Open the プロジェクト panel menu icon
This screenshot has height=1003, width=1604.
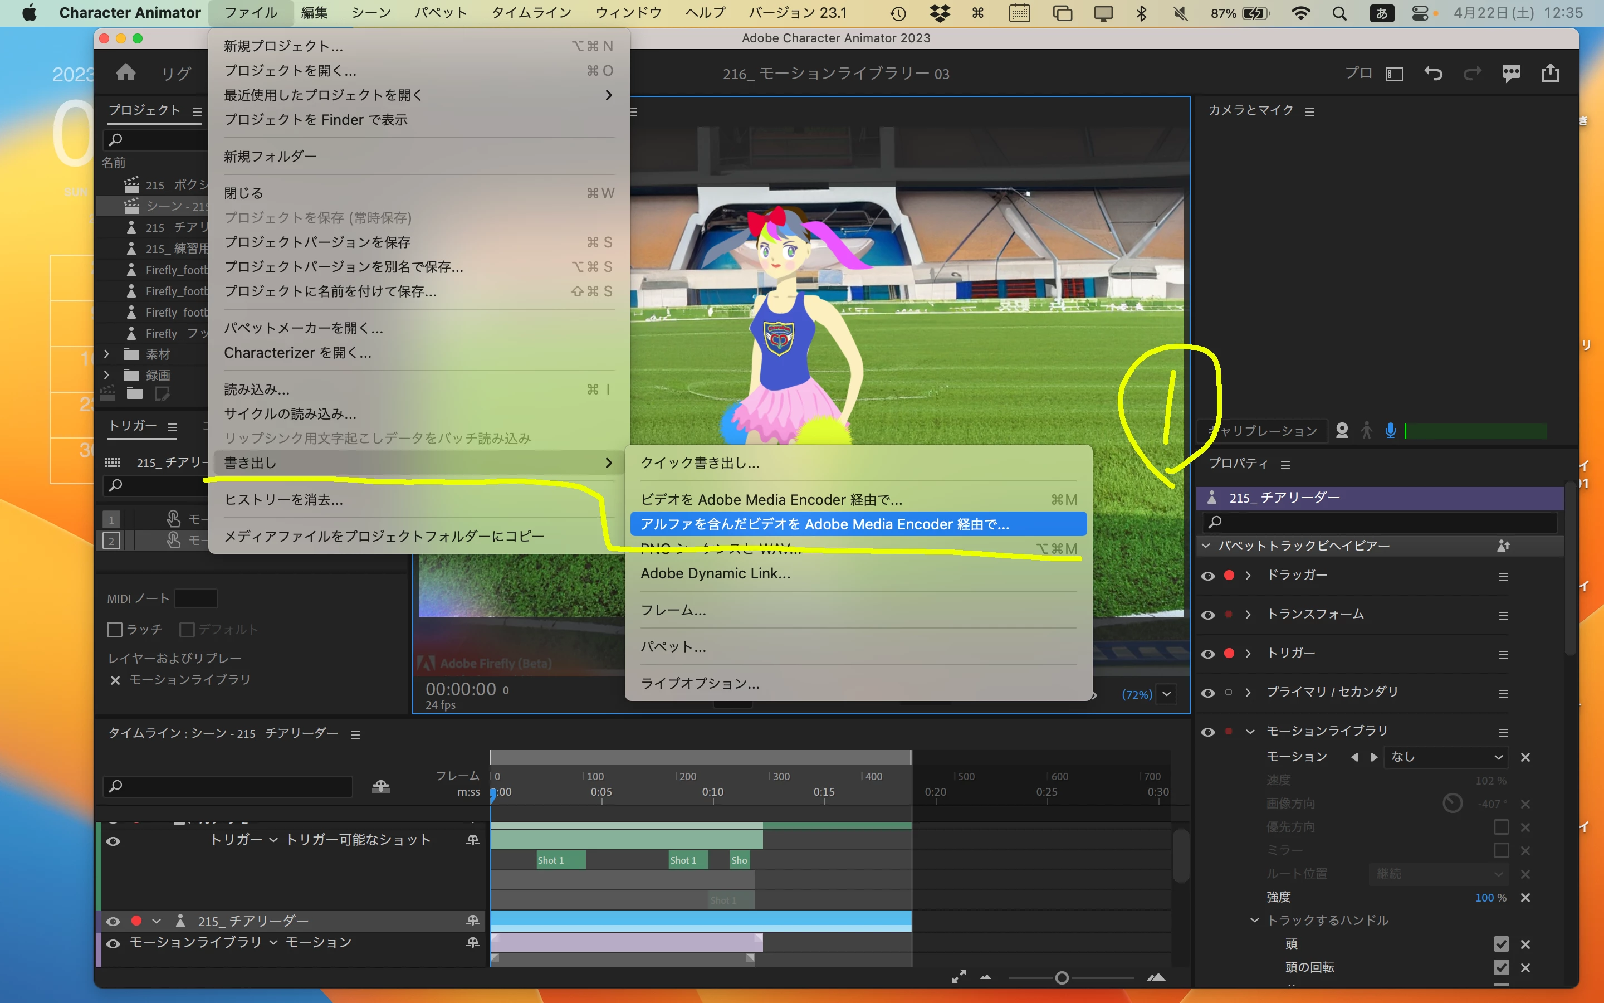tap(197, 111)
